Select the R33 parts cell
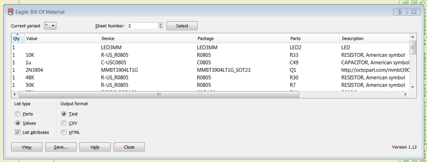 [294, 55]
